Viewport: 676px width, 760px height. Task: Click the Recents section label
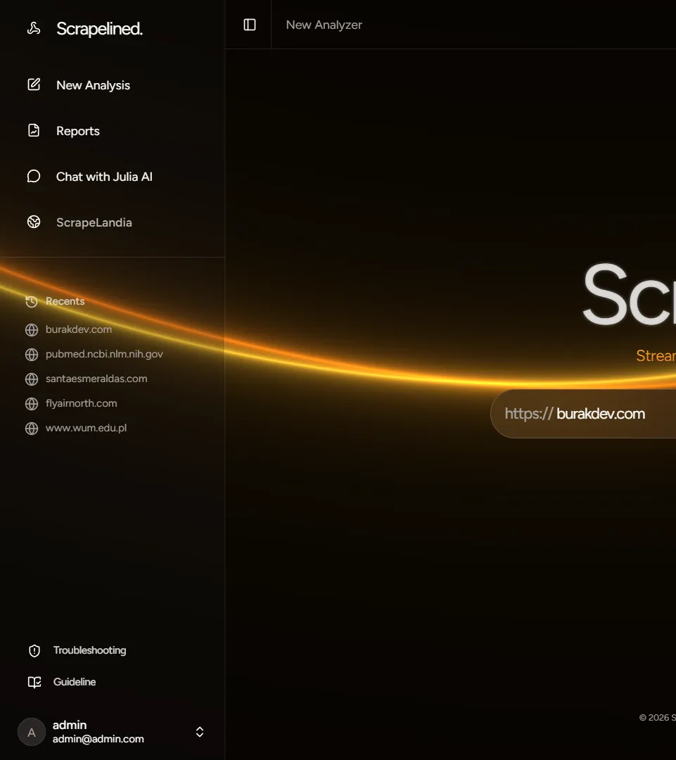(x=65, y=301)
